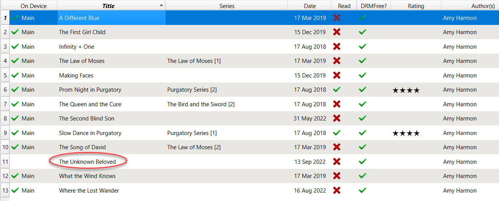Click the Read column header
This screenshot has height=201, width=499.
click(344, 6)
